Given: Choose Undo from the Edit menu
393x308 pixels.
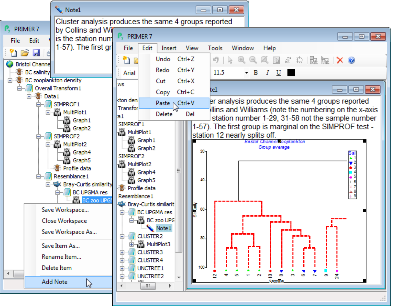Looking at the screenshot, I should 174,59.
